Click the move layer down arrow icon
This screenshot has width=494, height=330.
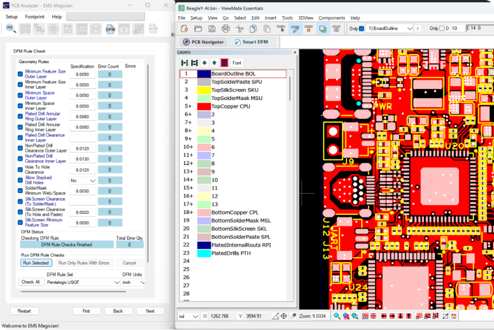[x=204, y=63]
